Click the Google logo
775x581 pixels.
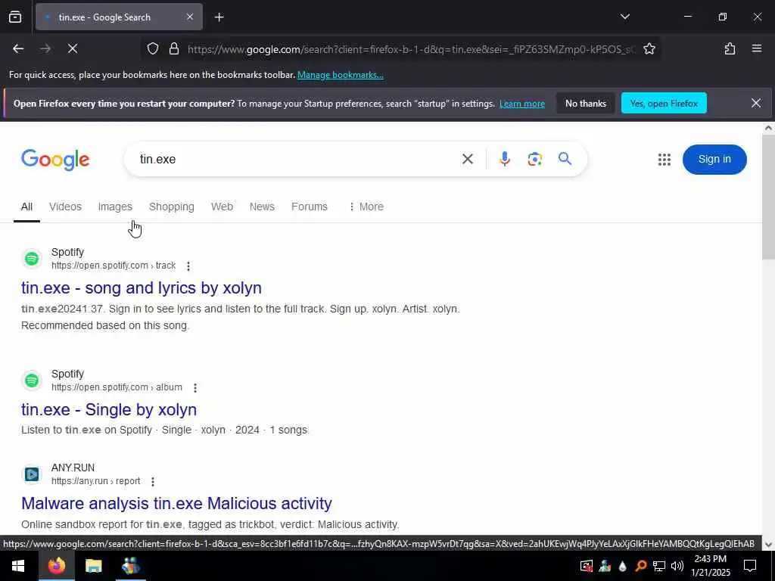tap(55, 160)
